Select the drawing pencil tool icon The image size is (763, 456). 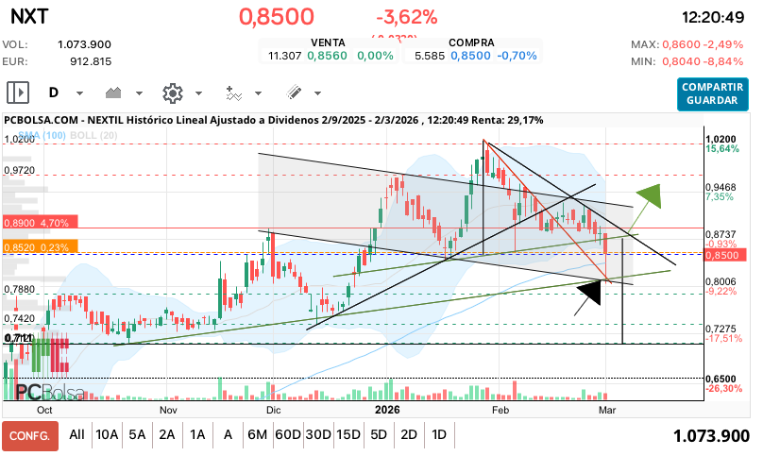pos(294,93)
